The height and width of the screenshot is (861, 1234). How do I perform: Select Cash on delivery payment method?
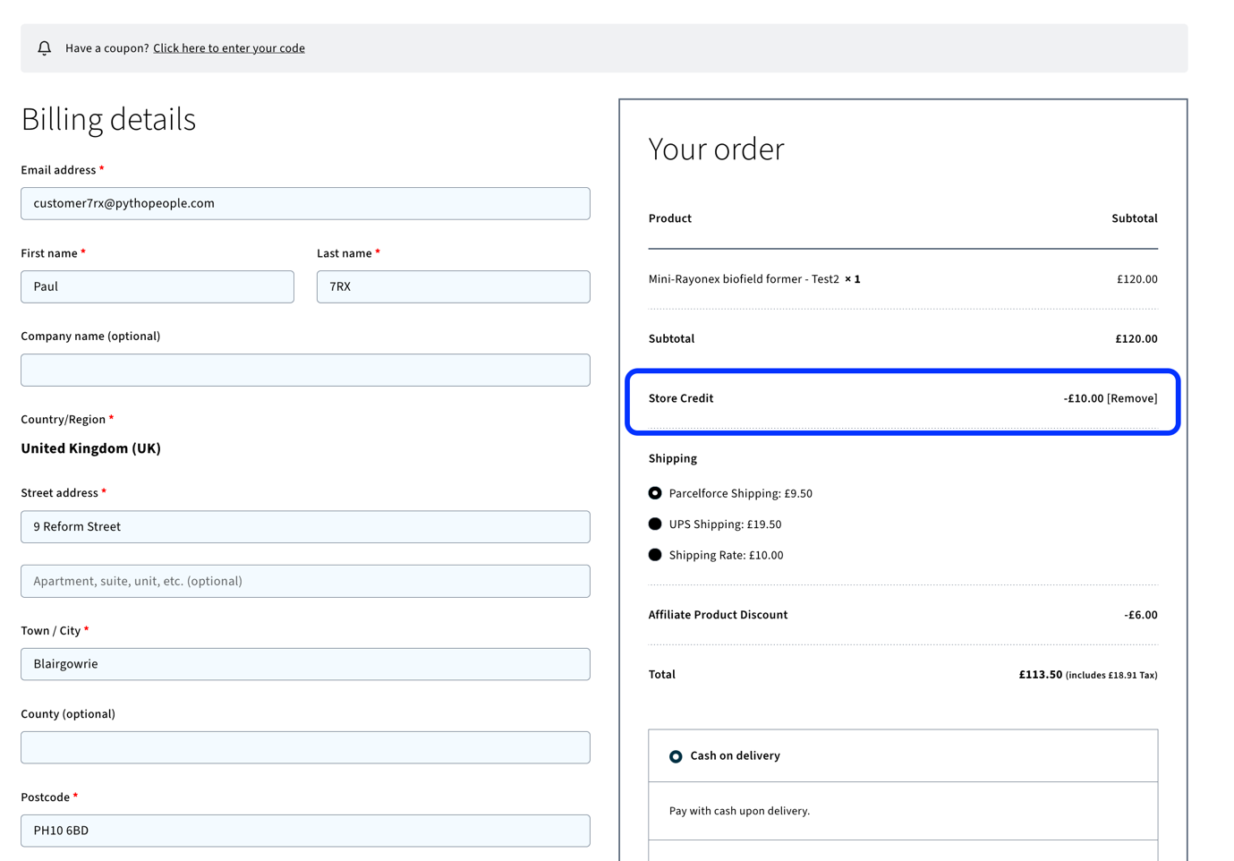pos(676,756)
